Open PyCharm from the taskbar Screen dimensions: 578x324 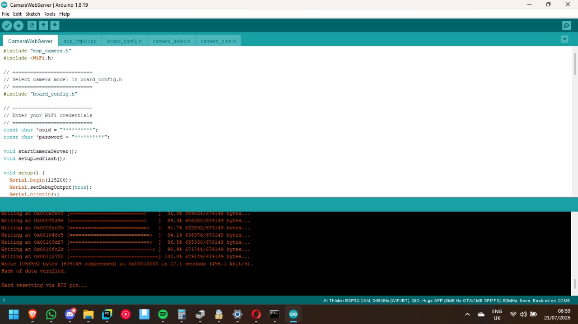pyautogui.click(x=107, y=314)
